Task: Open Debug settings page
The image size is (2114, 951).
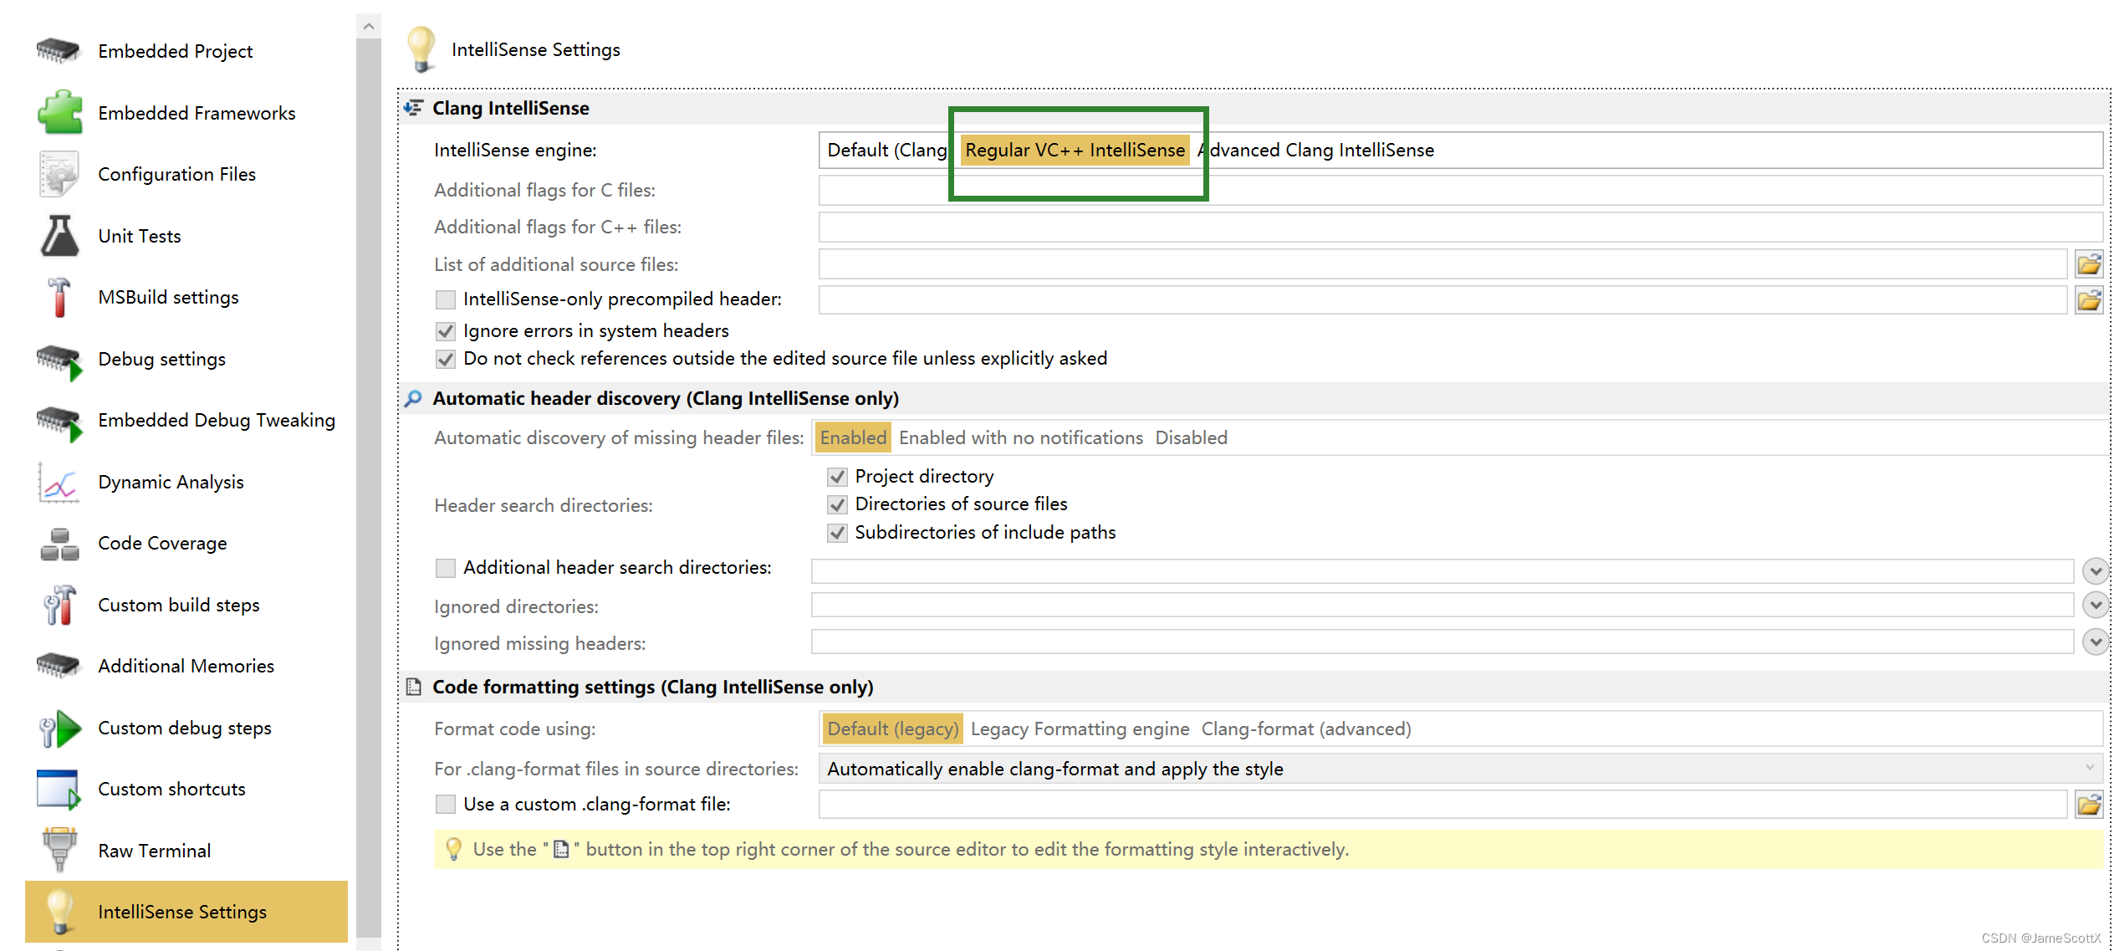Action: point(161,360)
